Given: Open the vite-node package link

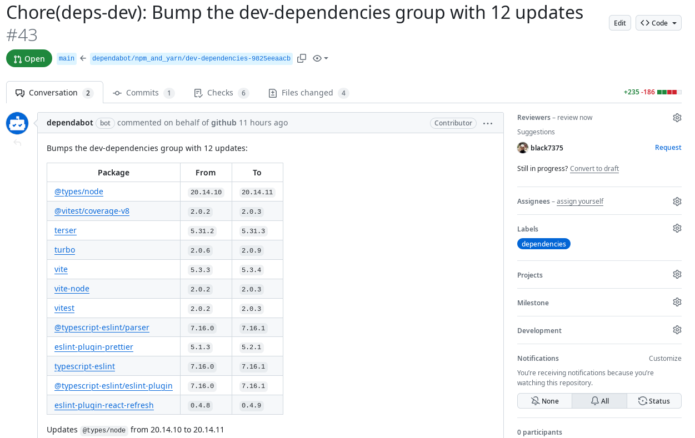Looking at the screenshot, I should click(72, 289).
